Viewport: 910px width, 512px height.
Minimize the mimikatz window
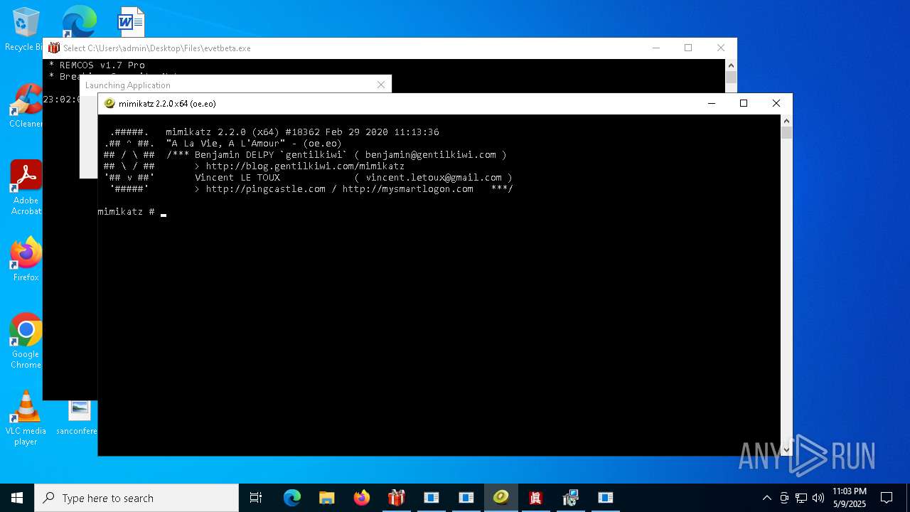(711, 103)
